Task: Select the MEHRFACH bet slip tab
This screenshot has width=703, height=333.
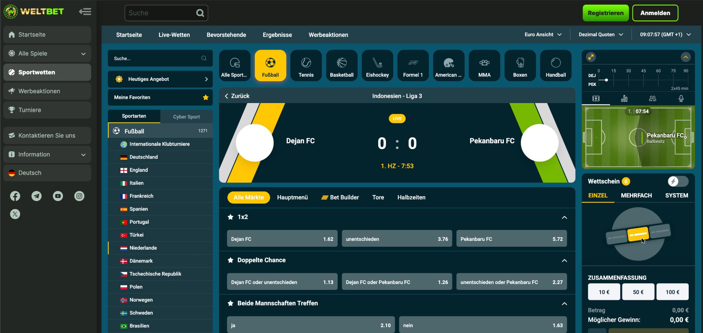Action: 636,196
